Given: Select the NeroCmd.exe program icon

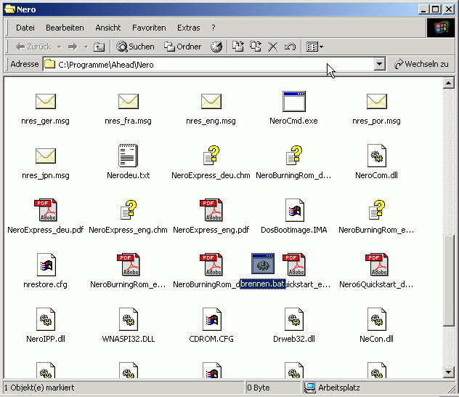Looking at the screenshot, I should coord(294,101).
